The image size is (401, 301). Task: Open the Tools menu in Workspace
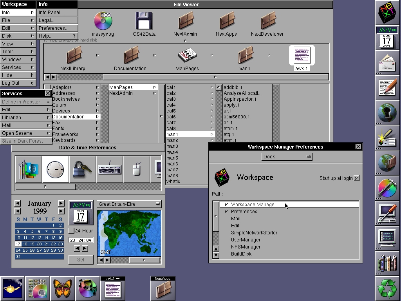point(18,52)
